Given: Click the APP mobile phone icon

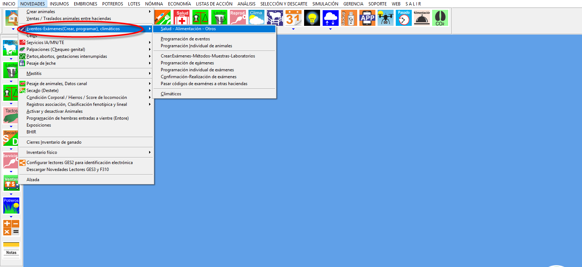Looking at the screenshot, I should (367, 18).
